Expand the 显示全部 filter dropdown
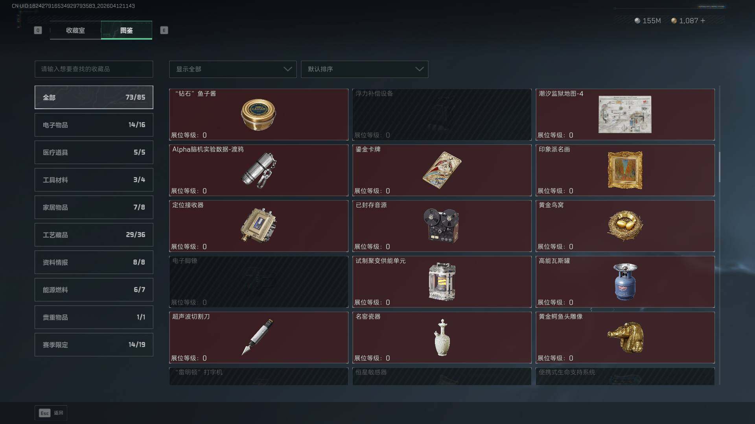Viewport: 755px width, 424px height. point(233,69)
